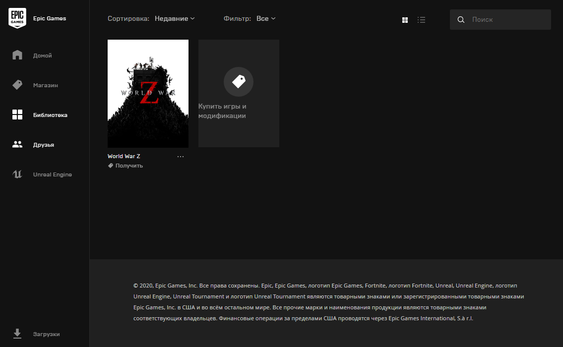Click the price tag store icon
Image resolution: width=563 pixels, height=347 pixels.
[17, 85]
